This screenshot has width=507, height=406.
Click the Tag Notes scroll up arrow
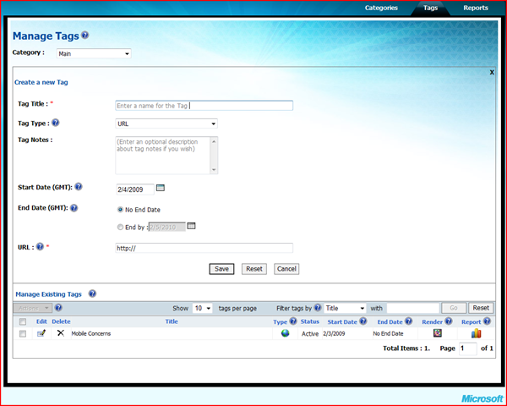214,141
